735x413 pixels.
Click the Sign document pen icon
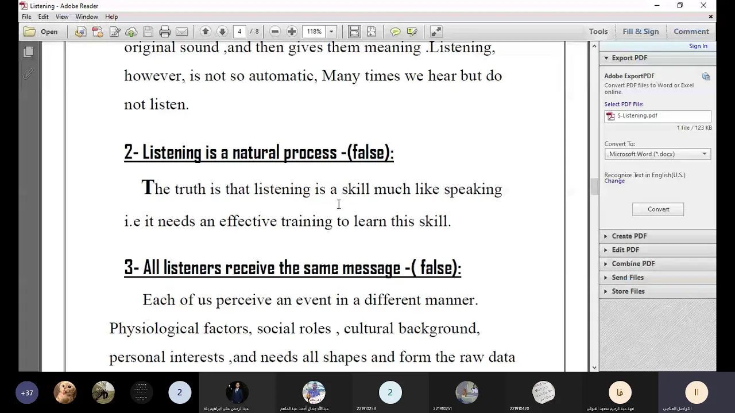click(115, 32)
